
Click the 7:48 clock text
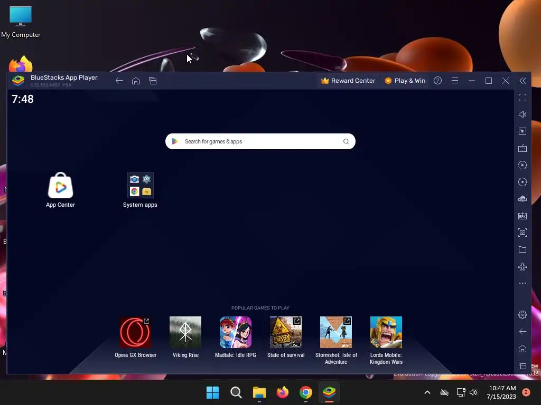23,99
